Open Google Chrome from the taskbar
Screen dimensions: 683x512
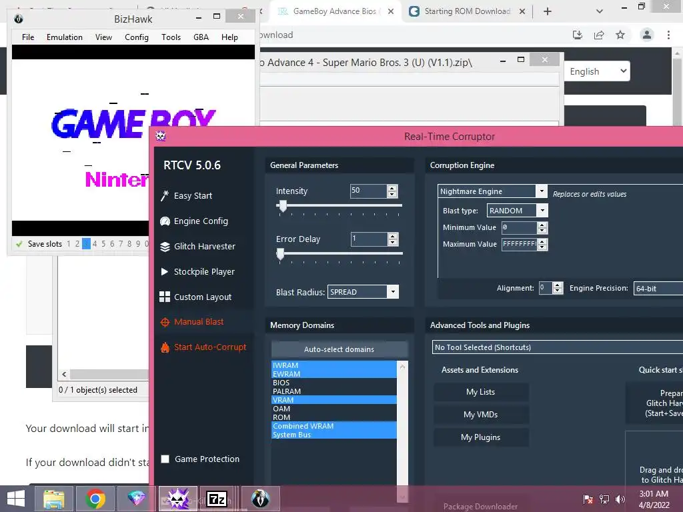95,499
